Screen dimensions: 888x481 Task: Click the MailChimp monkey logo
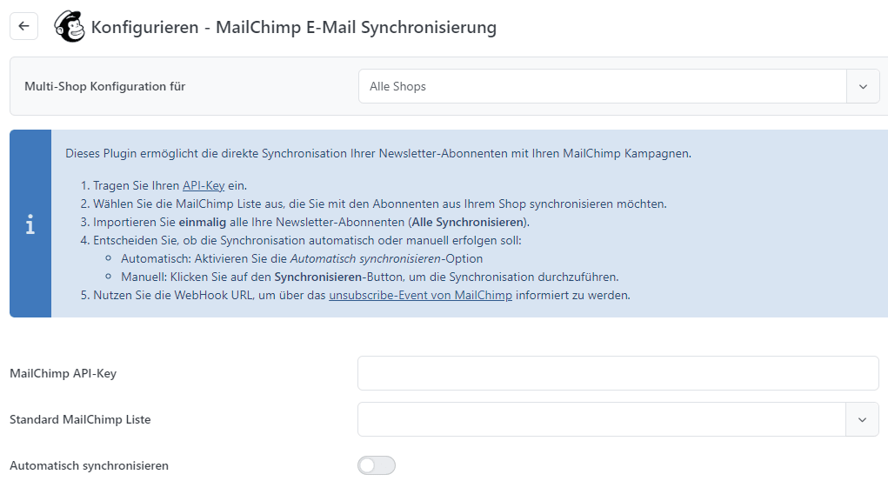pyautogui.click(x=70, y=27)
